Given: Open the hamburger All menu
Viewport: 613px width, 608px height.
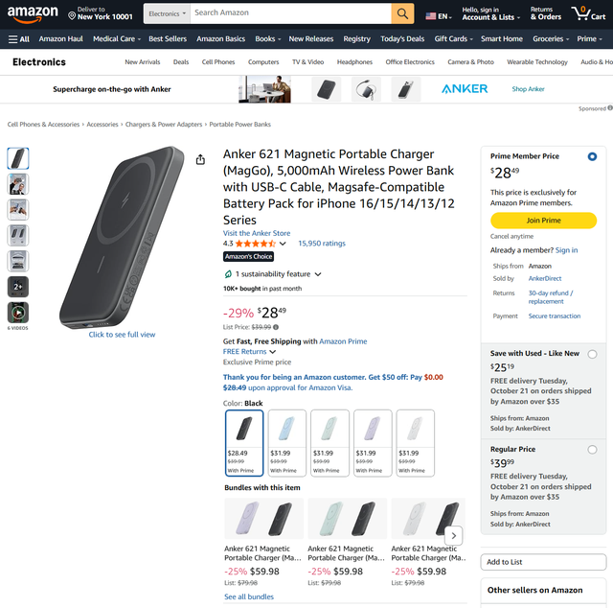Looking at the screenshot, I should [x=18, y=39].
